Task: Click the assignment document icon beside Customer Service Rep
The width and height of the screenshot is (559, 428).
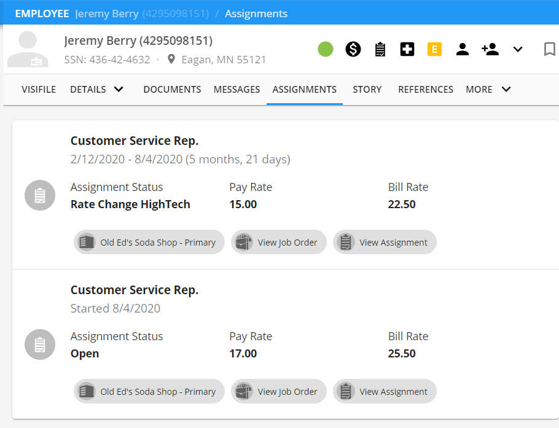Action: (x=39, y=195)
